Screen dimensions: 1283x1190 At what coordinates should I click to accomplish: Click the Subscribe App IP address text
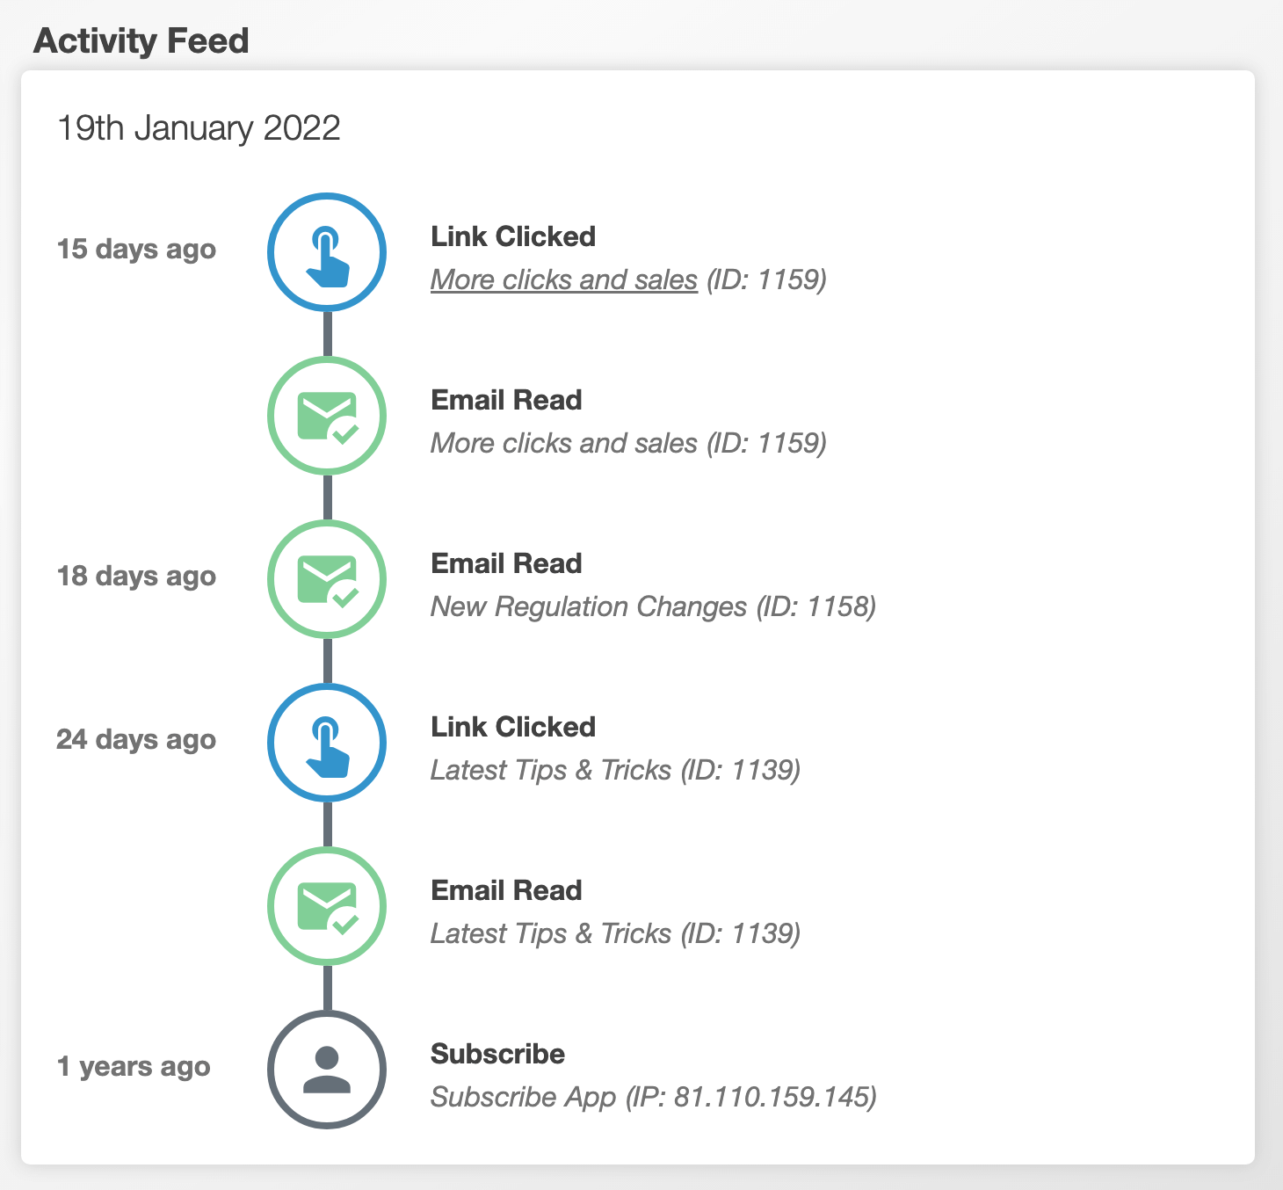tap(653, 1097)
